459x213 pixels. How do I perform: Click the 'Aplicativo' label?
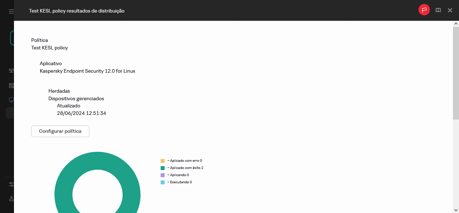[x=51, y=63]
